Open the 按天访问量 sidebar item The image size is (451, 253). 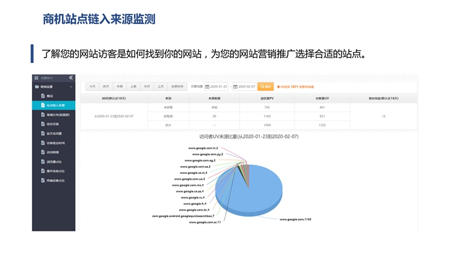[x=54, y=134]
